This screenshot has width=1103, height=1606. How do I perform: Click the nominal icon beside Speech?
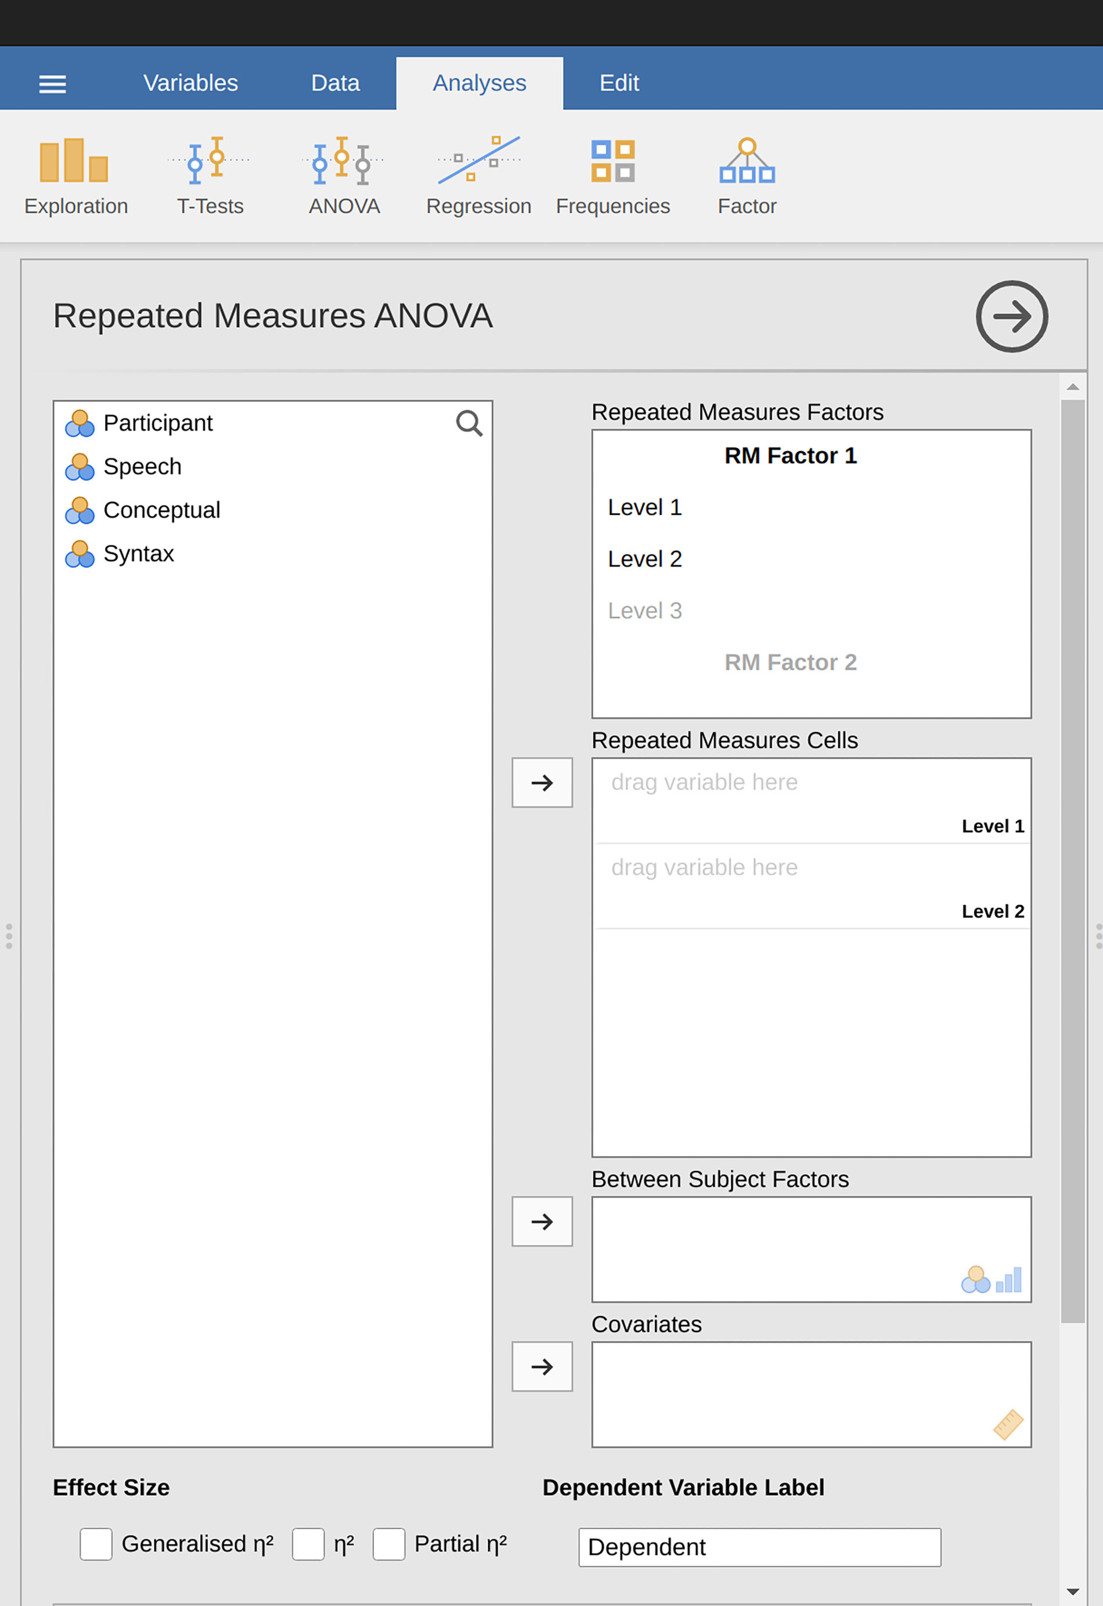click(80, 467)
